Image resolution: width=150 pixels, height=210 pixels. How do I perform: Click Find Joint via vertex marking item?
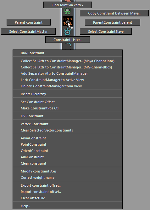tap(68, 5)
